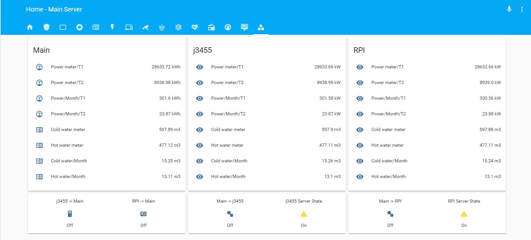The image size is (531, 240).
Task: Open the disc icon tab
Action: pyautogui.click(x=79, y=27)
